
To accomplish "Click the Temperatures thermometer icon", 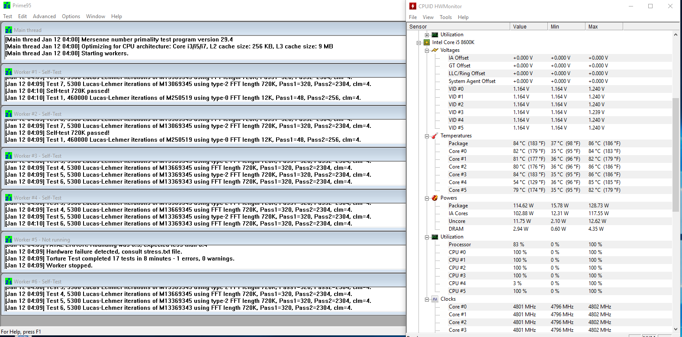I will pos(435,136).
